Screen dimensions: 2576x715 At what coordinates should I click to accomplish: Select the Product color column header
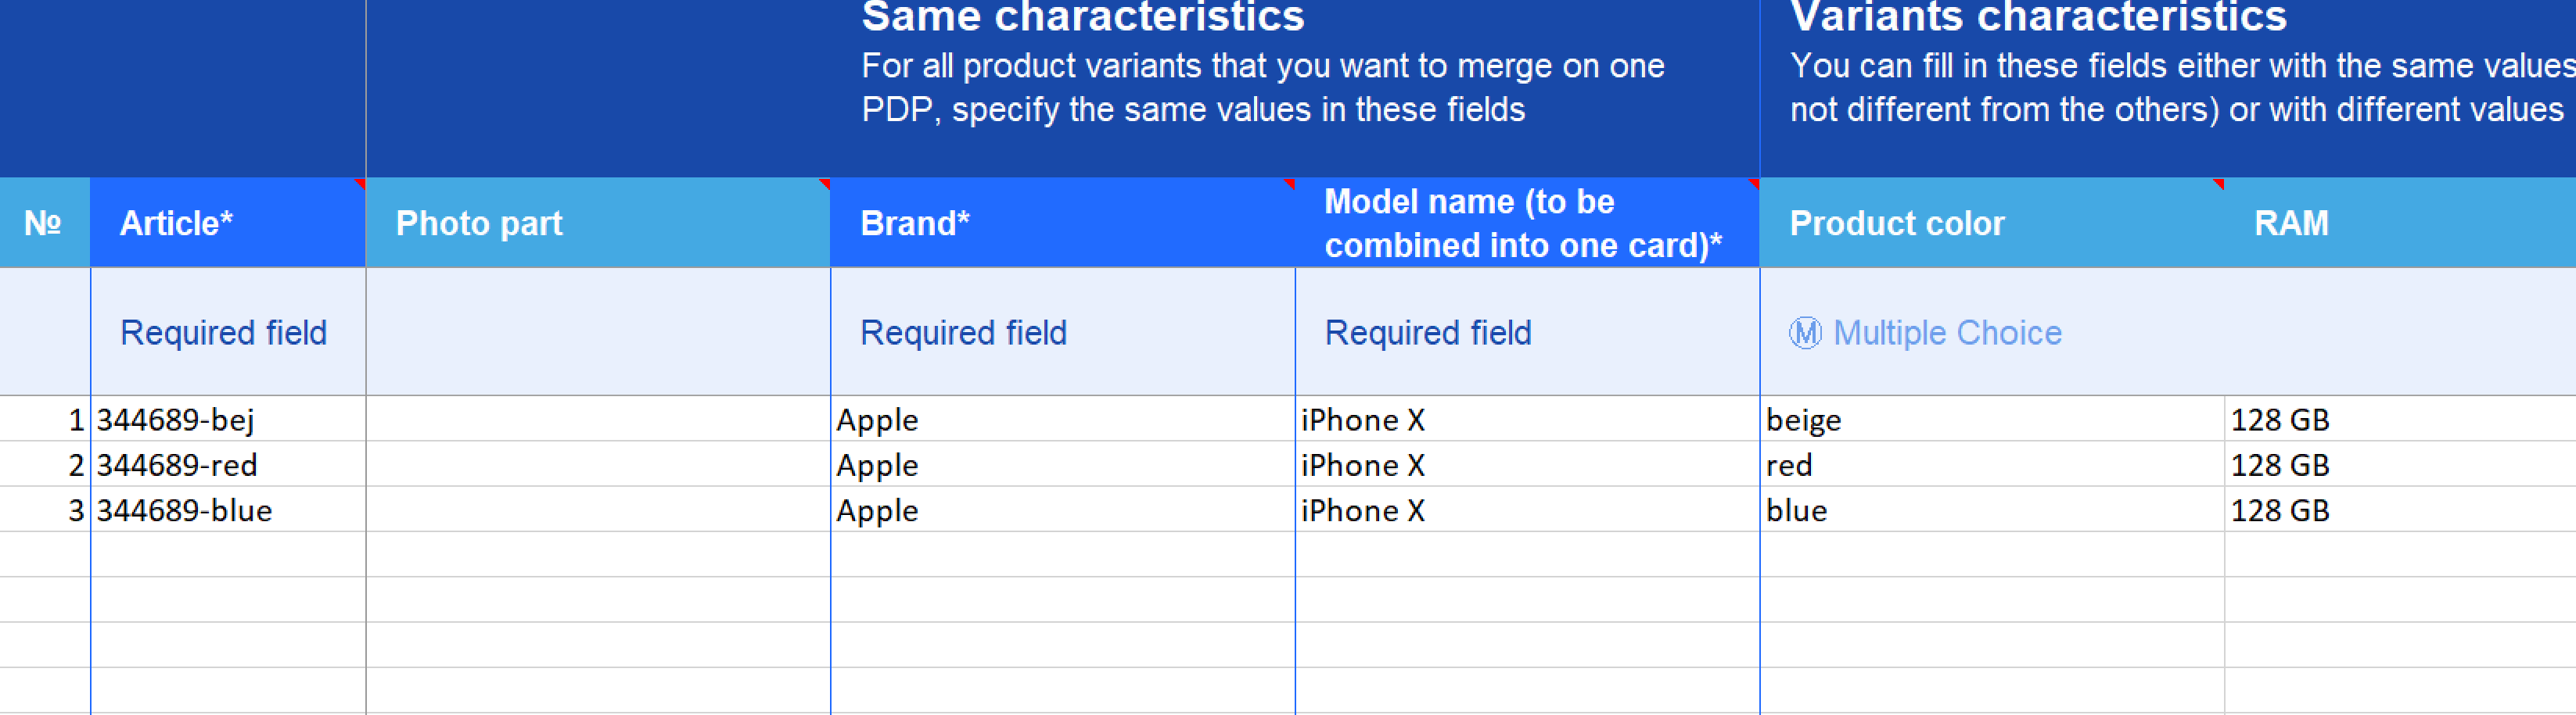(x=1992, y=223)
